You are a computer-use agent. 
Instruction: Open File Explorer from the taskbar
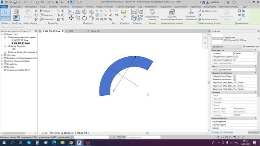[63, 142]
